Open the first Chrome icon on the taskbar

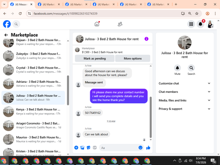(x=4, y=161)
